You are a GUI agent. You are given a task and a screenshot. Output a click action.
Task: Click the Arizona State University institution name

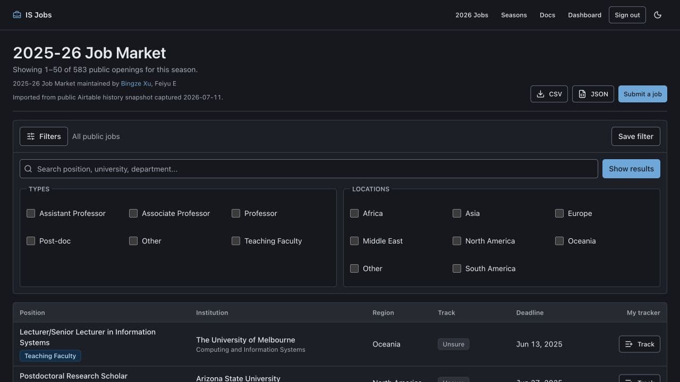(238, 378)
